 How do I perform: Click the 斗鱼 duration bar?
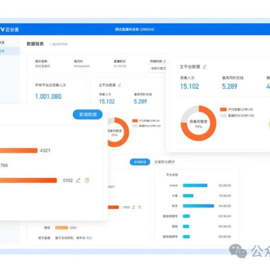pyautogui.click(x=188, y=196)
